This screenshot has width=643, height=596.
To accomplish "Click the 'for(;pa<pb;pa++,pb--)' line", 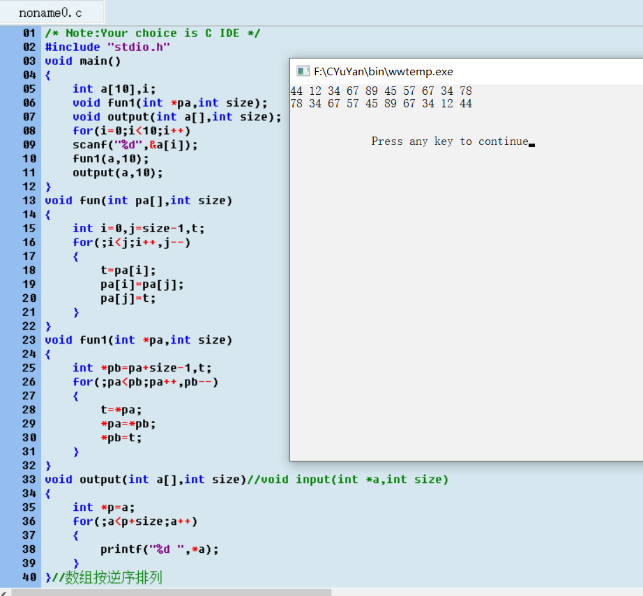I will pos(146,381).
